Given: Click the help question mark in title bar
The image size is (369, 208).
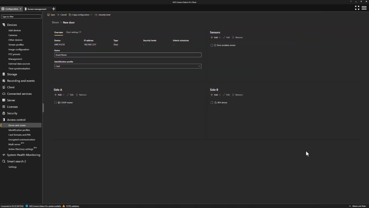Looking at the screenshot, I should [x=351, y=2].
